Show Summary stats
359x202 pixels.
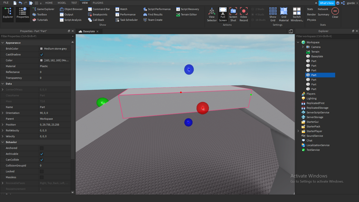324,15
